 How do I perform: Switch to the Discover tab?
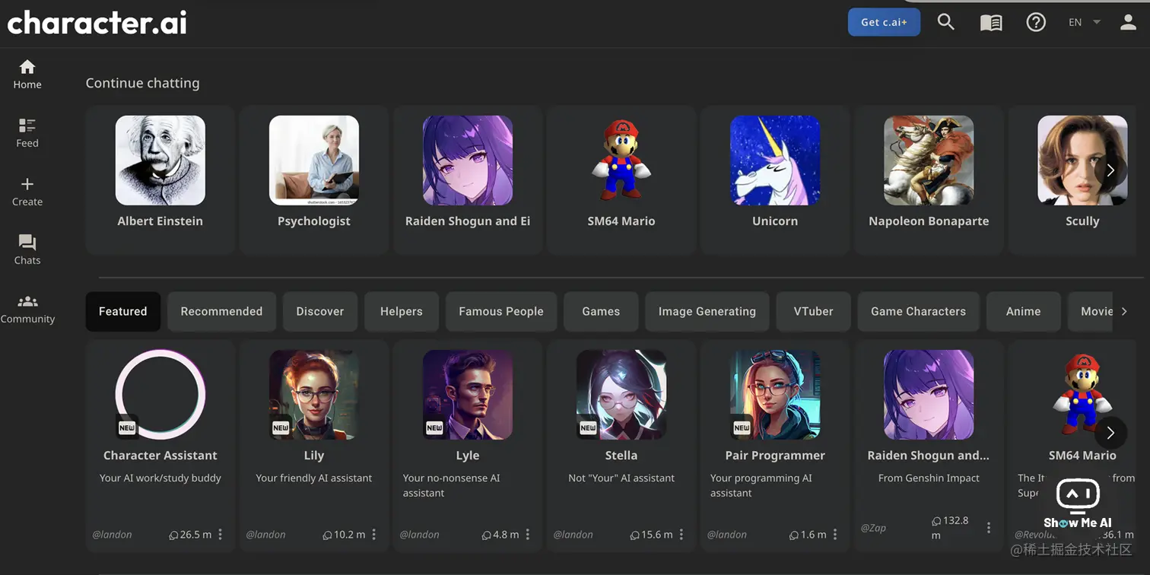320,311
